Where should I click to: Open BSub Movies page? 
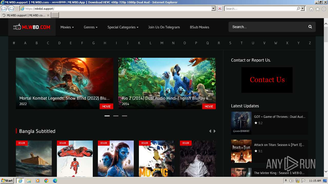point(200,27)
